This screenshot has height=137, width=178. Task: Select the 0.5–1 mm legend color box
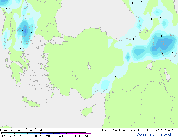click(x=11, y=133)
